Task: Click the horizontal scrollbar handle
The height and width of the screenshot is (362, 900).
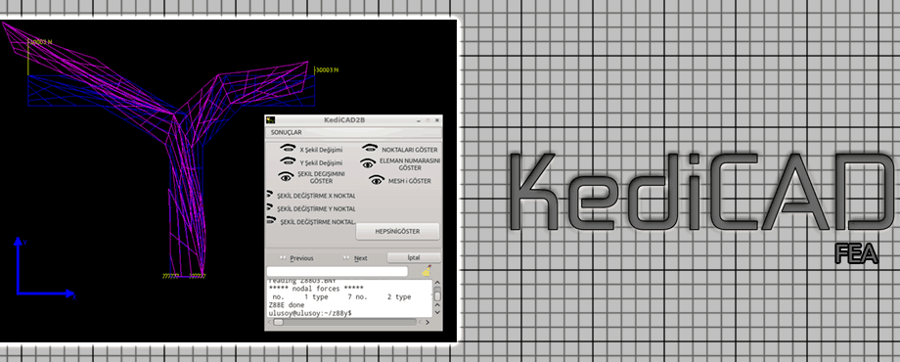Action: [279, 323]
